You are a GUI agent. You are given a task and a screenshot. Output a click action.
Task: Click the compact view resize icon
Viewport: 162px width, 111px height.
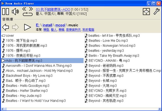(x=146, y=12)
